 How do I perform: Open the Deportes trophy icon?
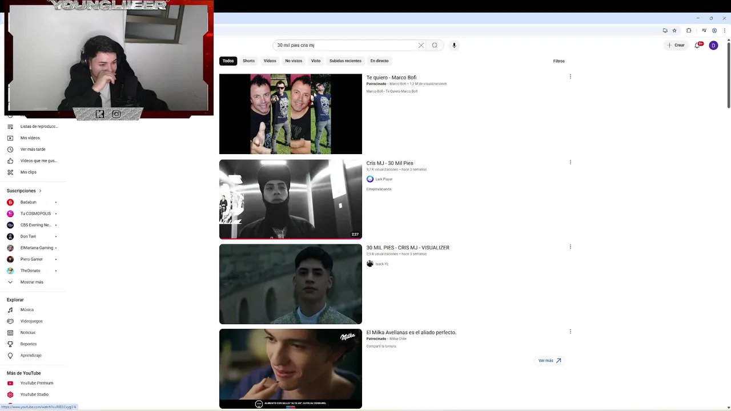pos(10,344)
